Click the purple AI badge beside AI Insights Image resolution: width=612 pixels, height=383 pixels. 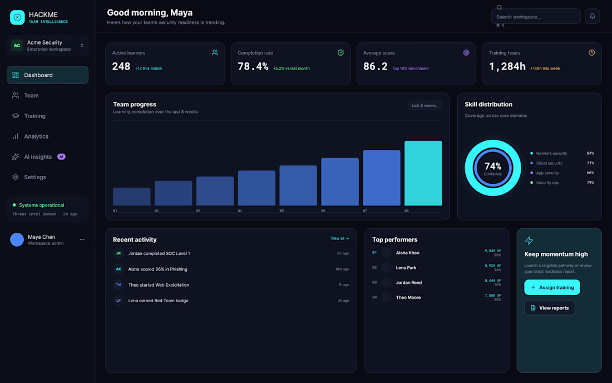pos(61,156)
